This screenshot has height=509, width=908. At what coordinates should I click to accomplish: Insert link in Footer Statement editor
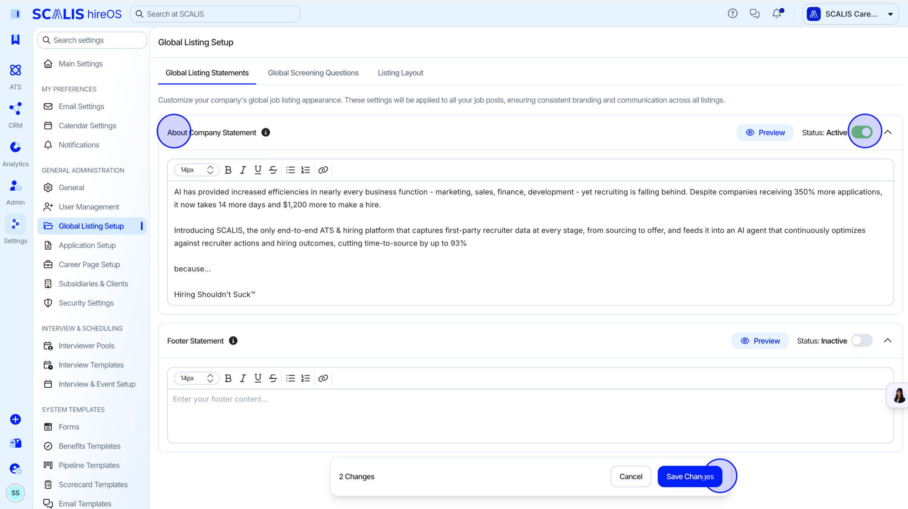coord(323,378)
